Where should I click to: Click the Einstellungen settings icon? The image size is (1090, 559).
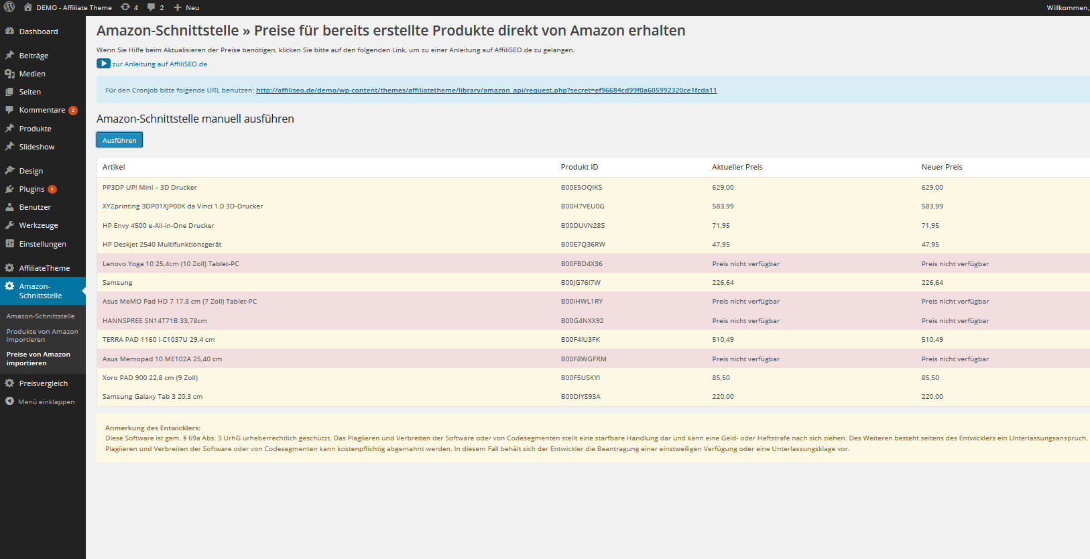point(9,243)
